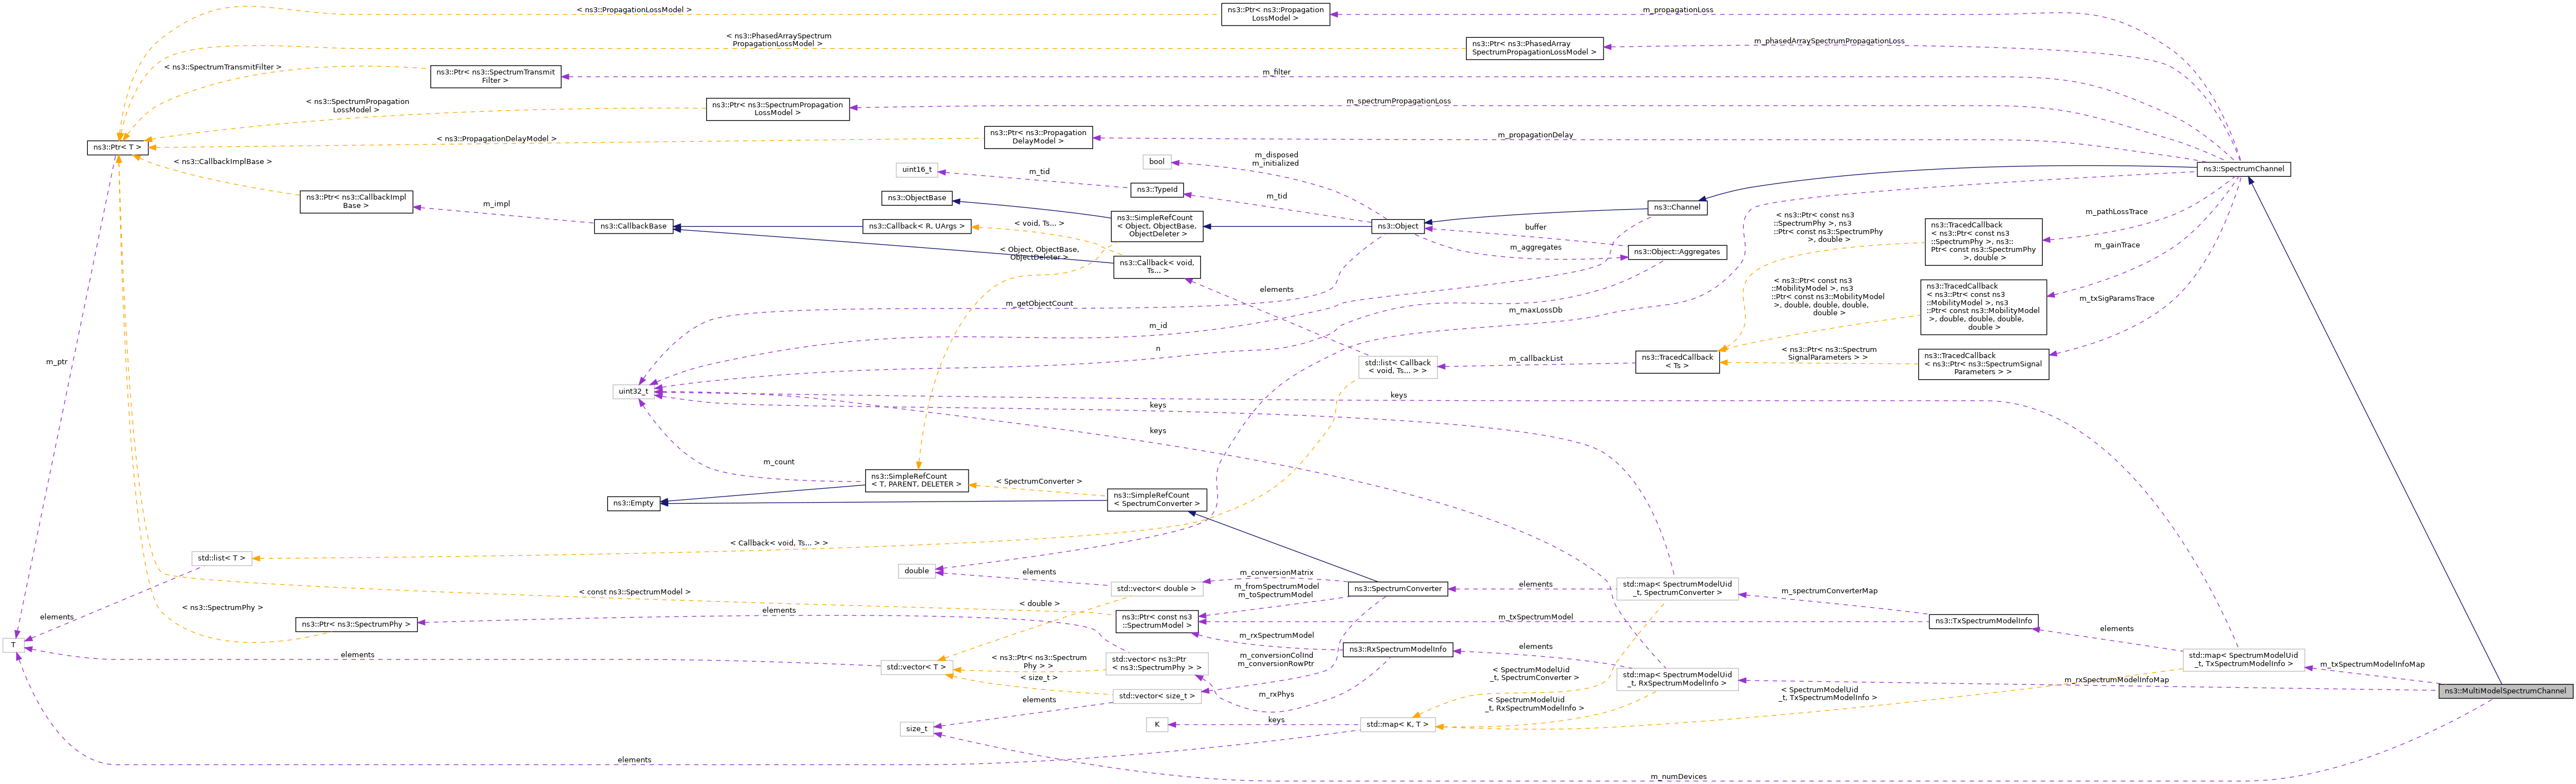Viewport: 2576px width, 784px height.
Task: Click the m_rxSpectrumModelInfoMap label
Action: point(2116,680)
